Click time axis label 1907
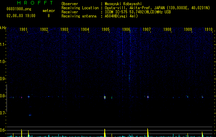The image size is (216, 137). (147, 29)
